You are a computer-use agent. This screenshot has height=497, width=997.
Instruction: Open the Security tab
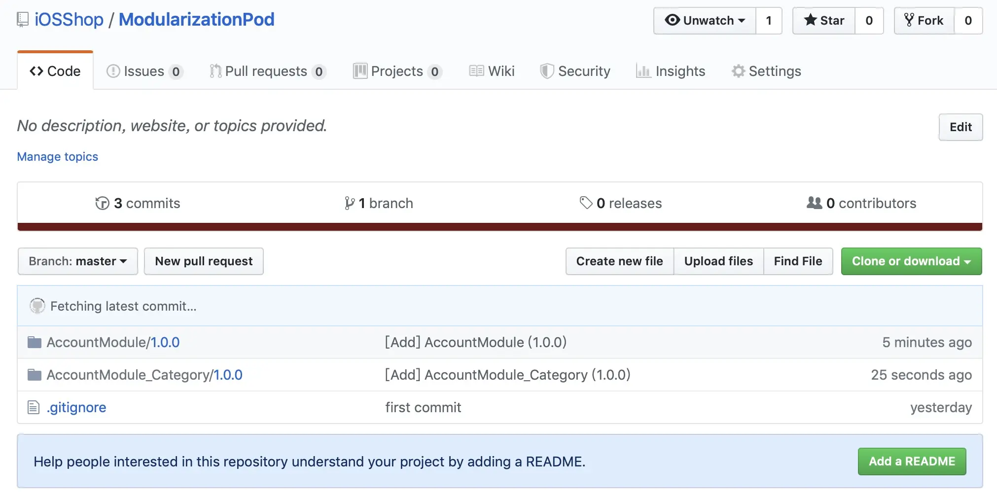(x=575, y=71)
